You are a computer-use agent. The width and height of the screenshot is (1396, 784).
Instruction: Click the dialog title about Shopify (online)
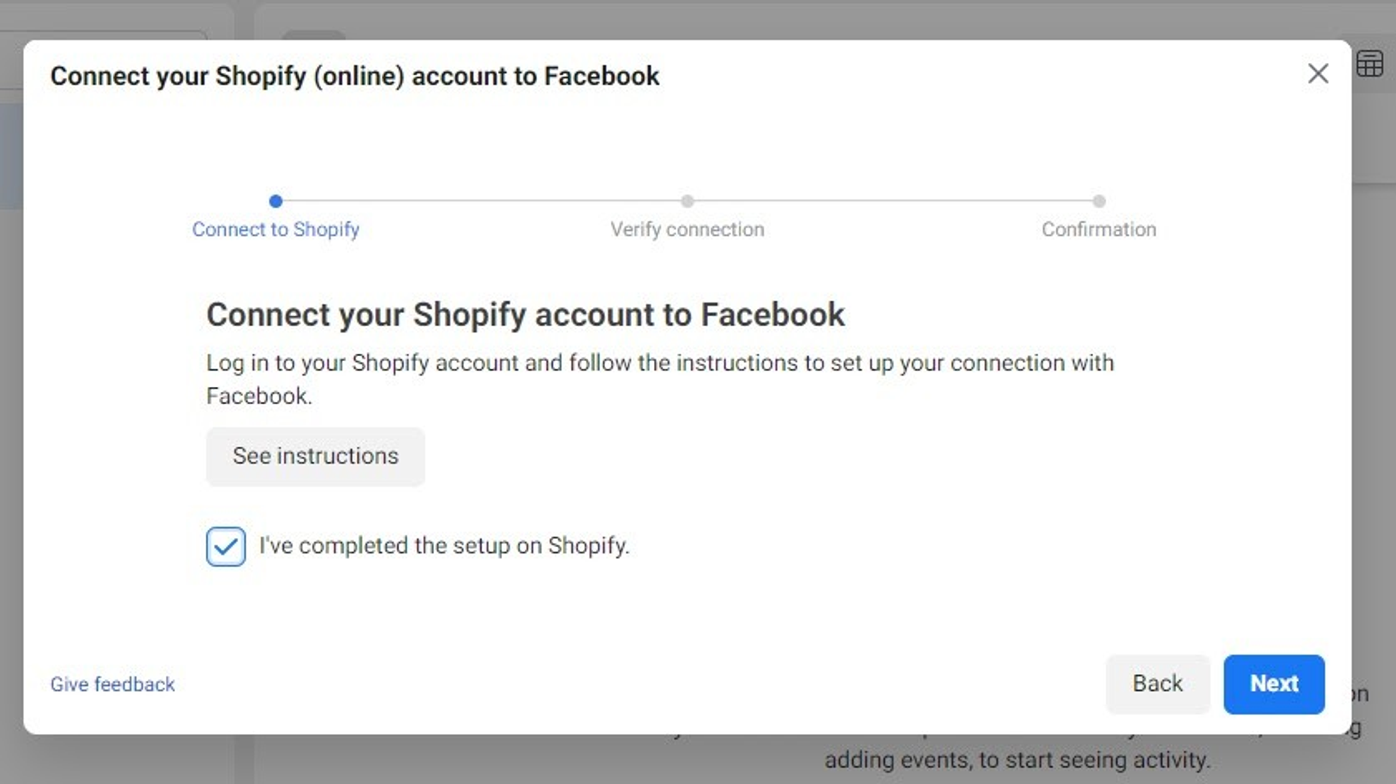(355, 76)
